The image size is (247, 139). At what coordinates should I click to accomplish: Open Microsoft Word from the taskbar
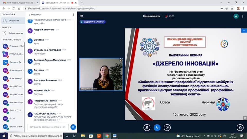(114, 136)
